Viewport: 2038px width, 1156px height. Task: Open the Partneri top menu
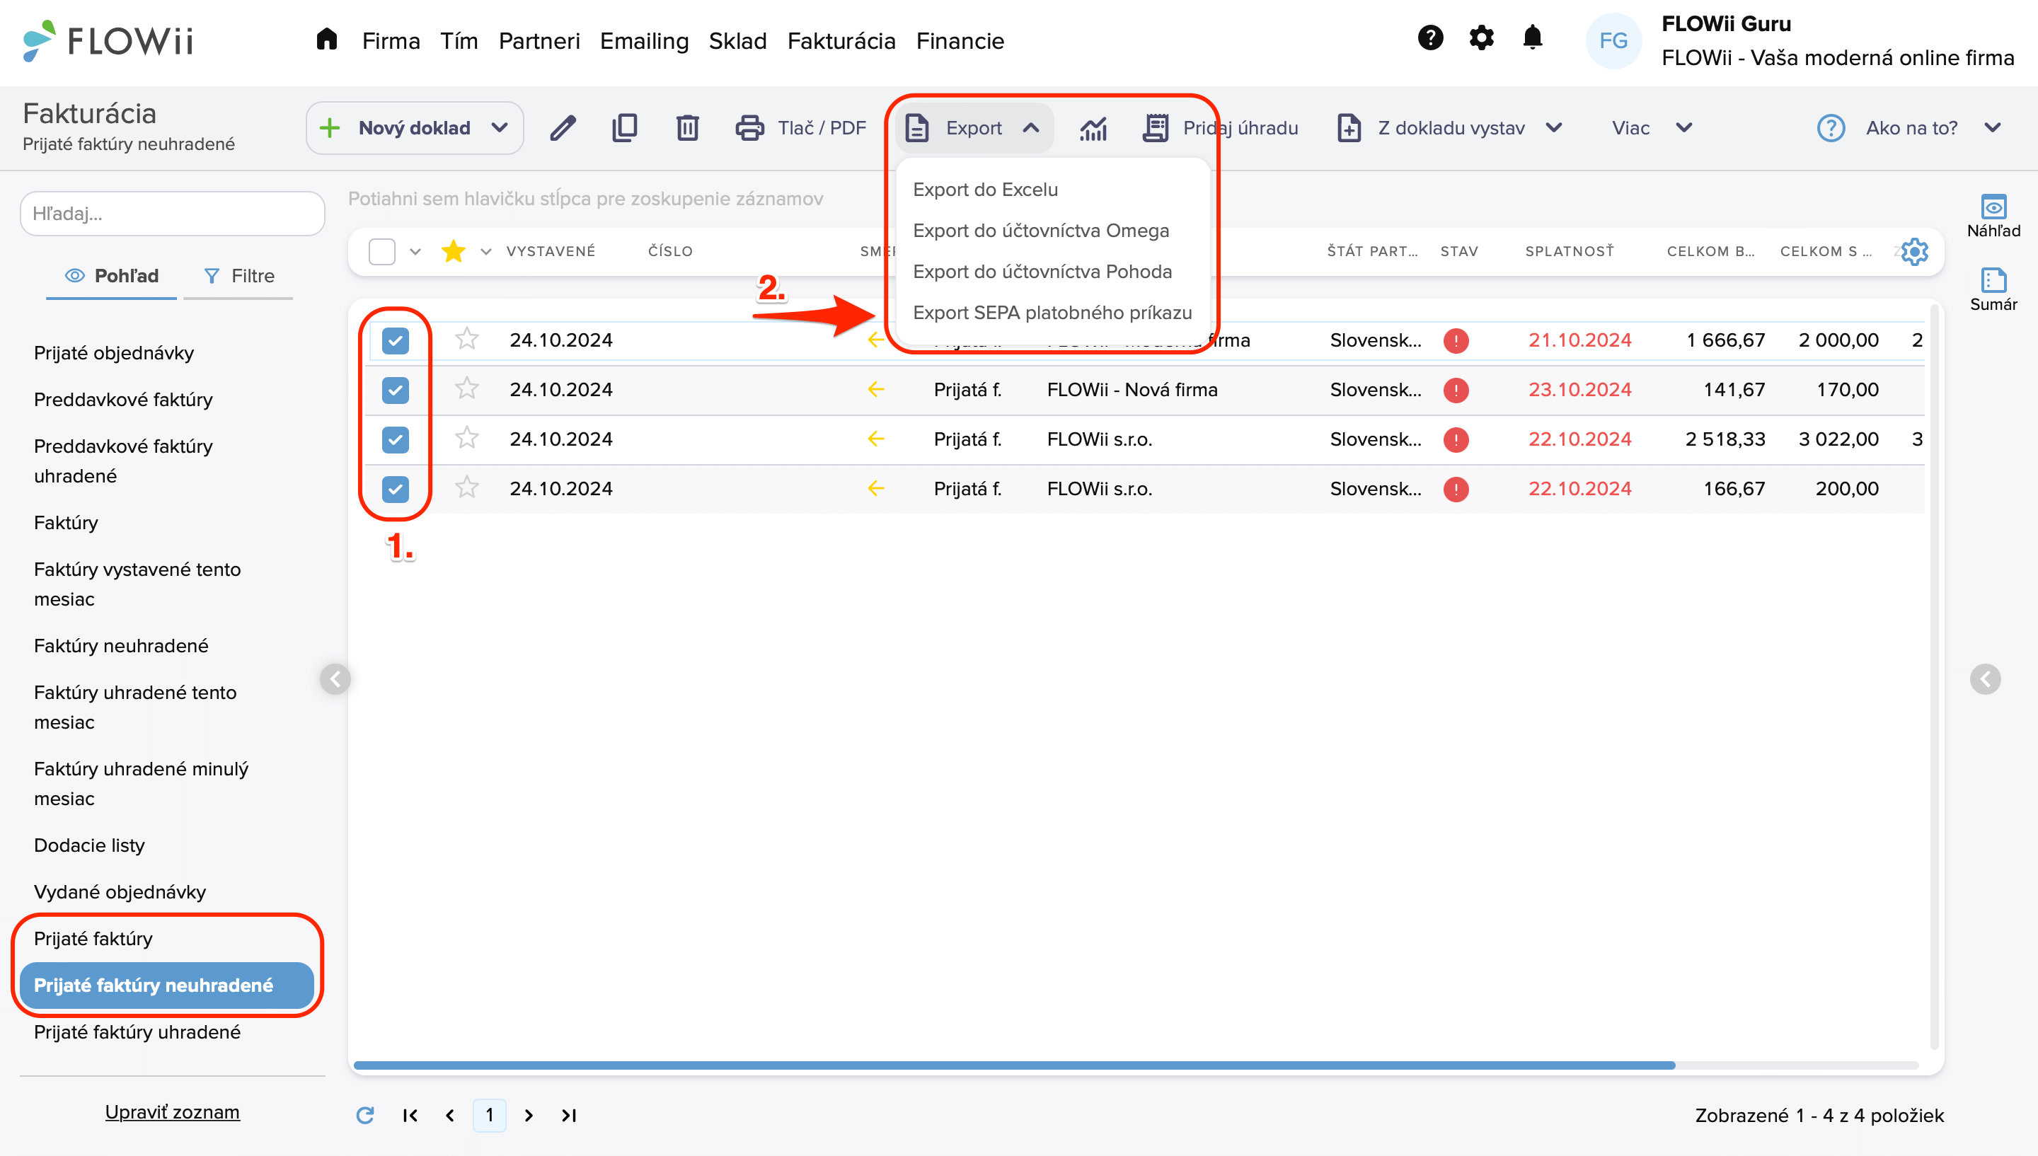pos(539,40)
